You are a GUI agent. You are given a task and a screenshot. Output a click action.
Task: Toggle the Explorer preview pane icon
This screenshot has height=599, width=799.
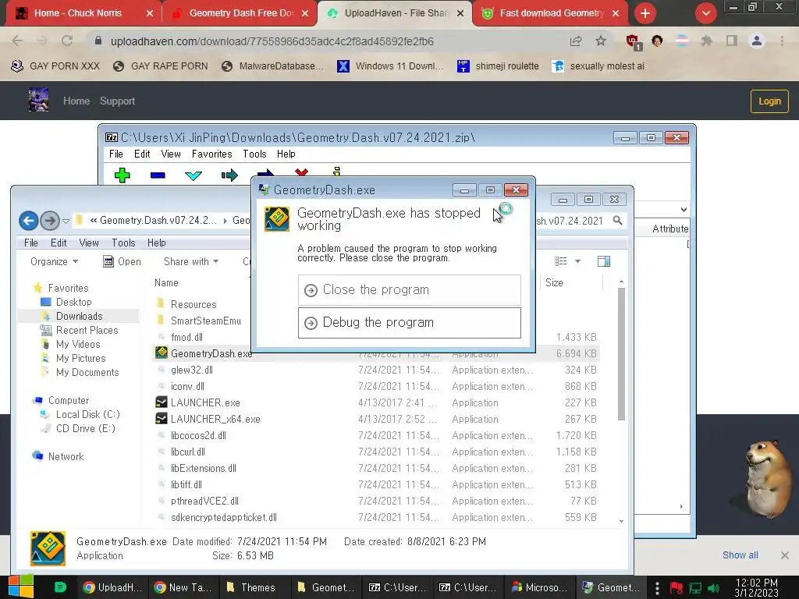[x=604, y=261]
